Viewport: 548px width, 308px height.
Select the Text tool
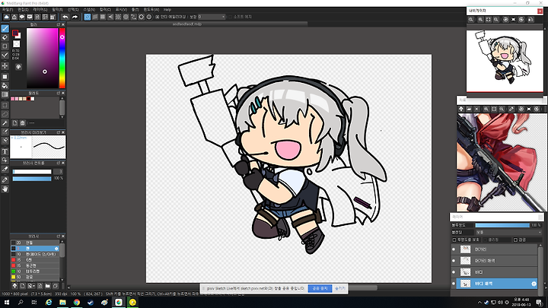pyautogui.click(x=5, y=151)
